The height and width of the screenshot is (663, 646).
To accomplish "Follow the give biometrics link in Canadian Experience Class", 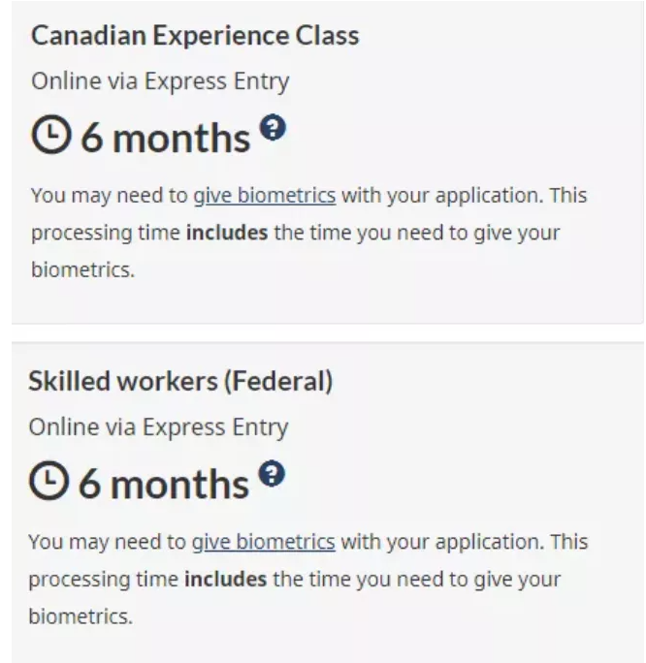I will coord(265,196).
